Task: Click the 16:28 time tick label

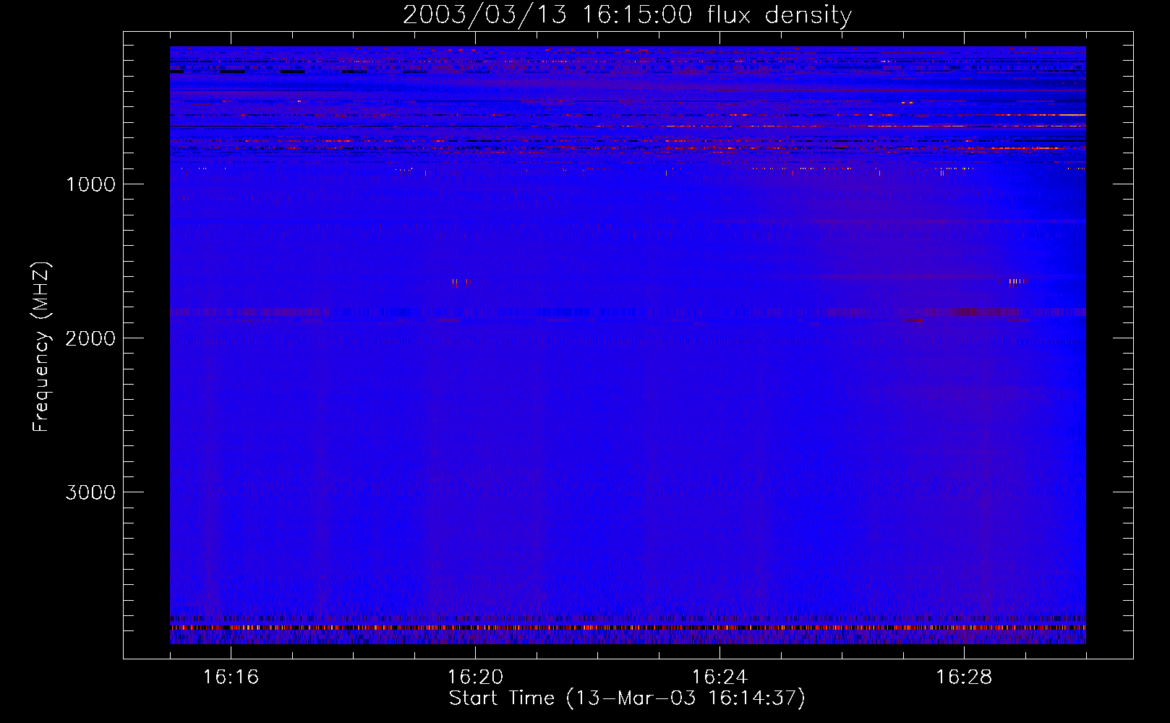Action: (x=964, y=677)
